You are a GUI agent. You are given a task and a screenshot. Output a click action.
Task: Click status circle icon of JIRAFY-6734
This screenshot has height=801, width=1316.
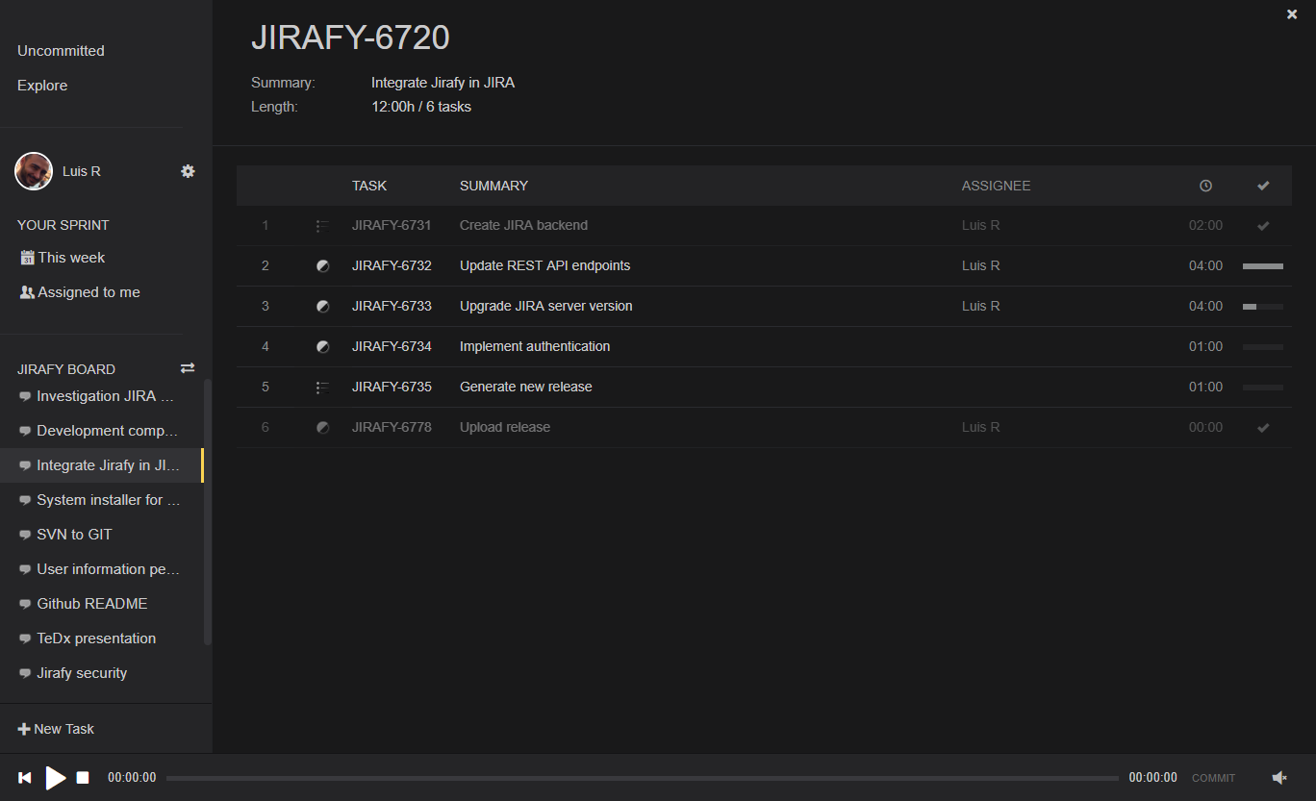coord(322,347)
